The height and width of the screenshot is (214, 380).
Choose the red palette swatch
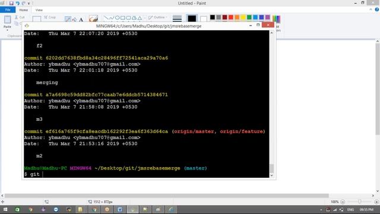pos(231,17)
